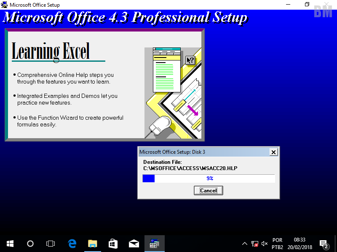This screenshot has width=337, height=252.
Task: Expand hidden icons in the system tray
Action: point(244,244)
